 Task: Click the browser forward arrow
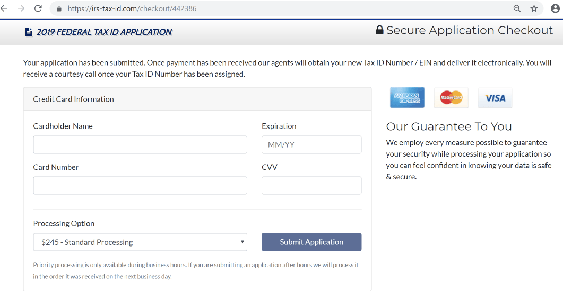coord(21,8)
